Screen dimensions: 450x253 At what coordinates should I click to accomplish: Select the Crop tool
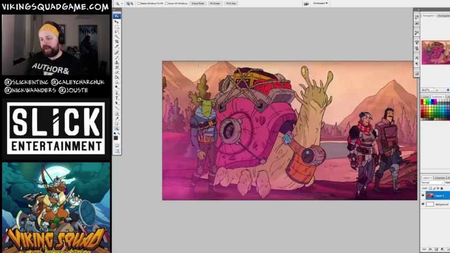117,42
